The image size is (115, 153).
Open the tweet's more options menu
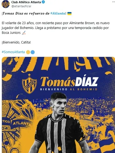click(x=113, y=2)
